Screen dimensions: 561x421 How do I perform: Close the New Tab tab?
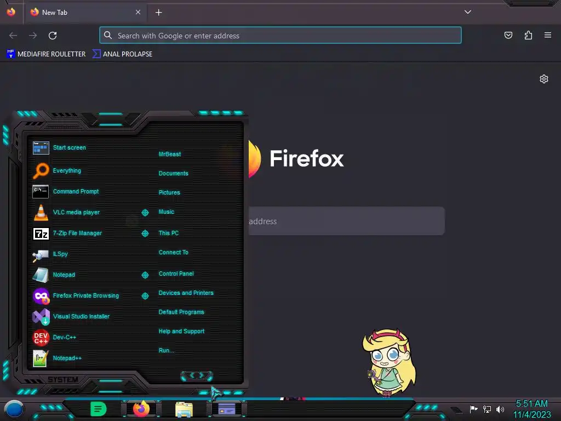coord(138,12)
